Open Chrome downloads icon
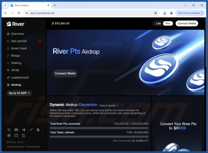 click(x=165, y=13)
